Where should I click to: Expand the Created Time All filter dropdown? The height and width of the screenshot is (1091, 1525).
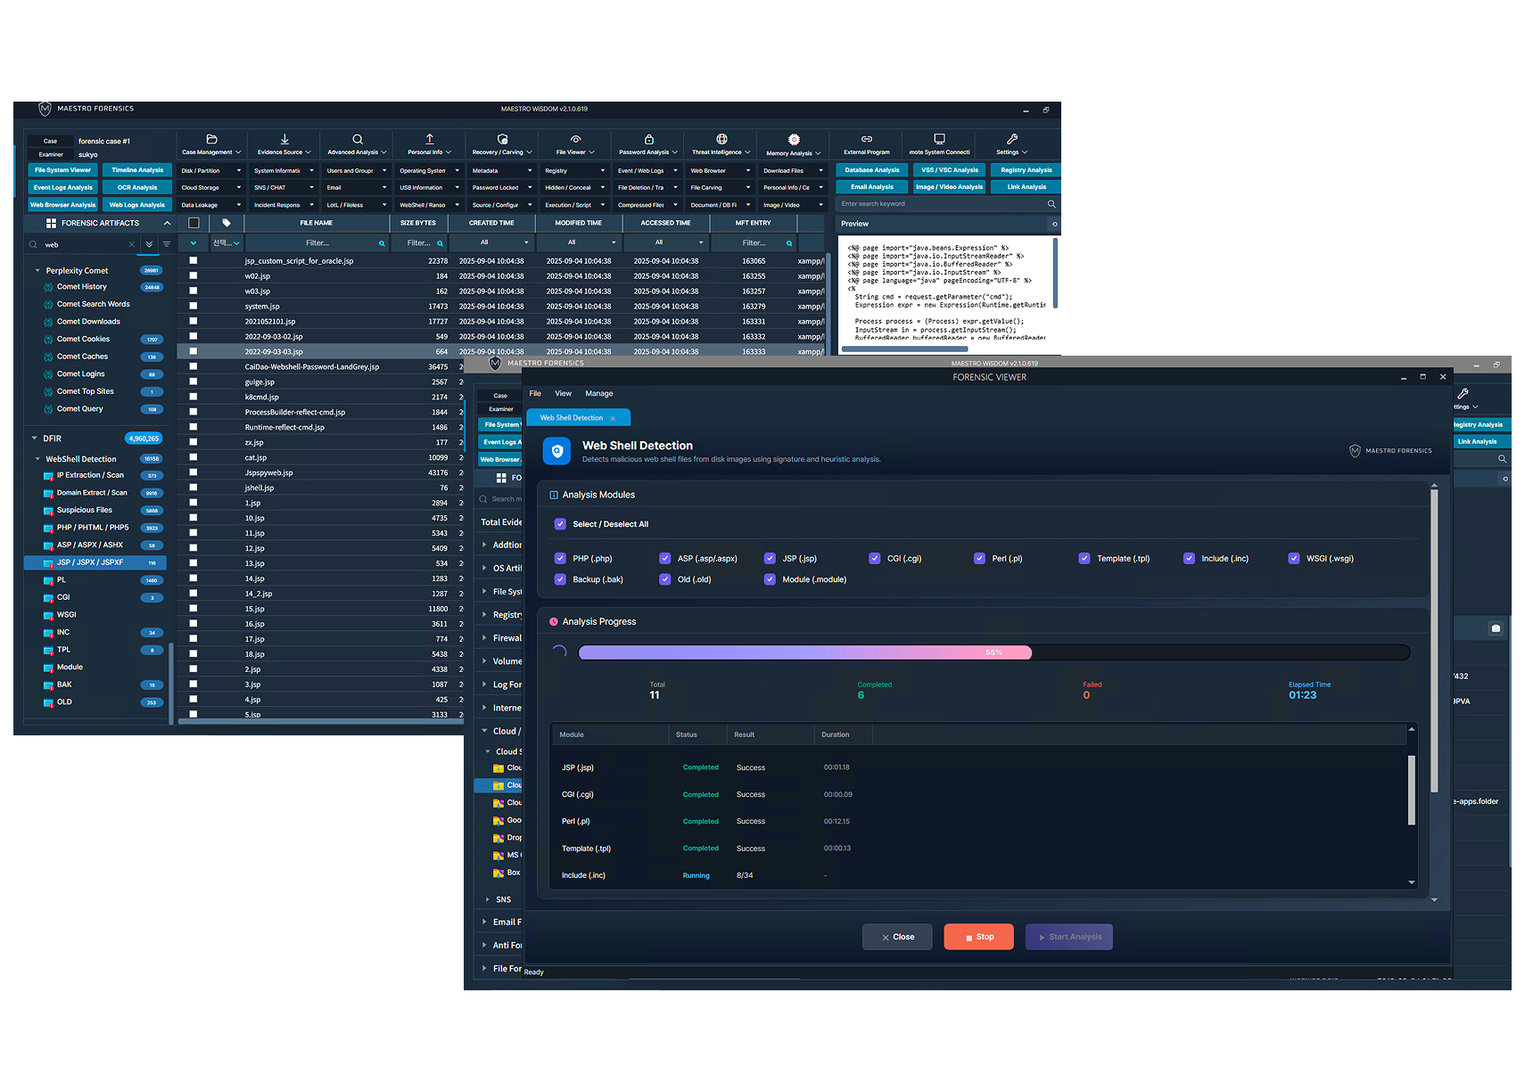pyautogui.click(x=491, y=242)
